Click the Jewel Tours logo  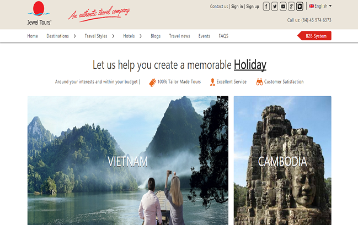(x=39, y=13)
